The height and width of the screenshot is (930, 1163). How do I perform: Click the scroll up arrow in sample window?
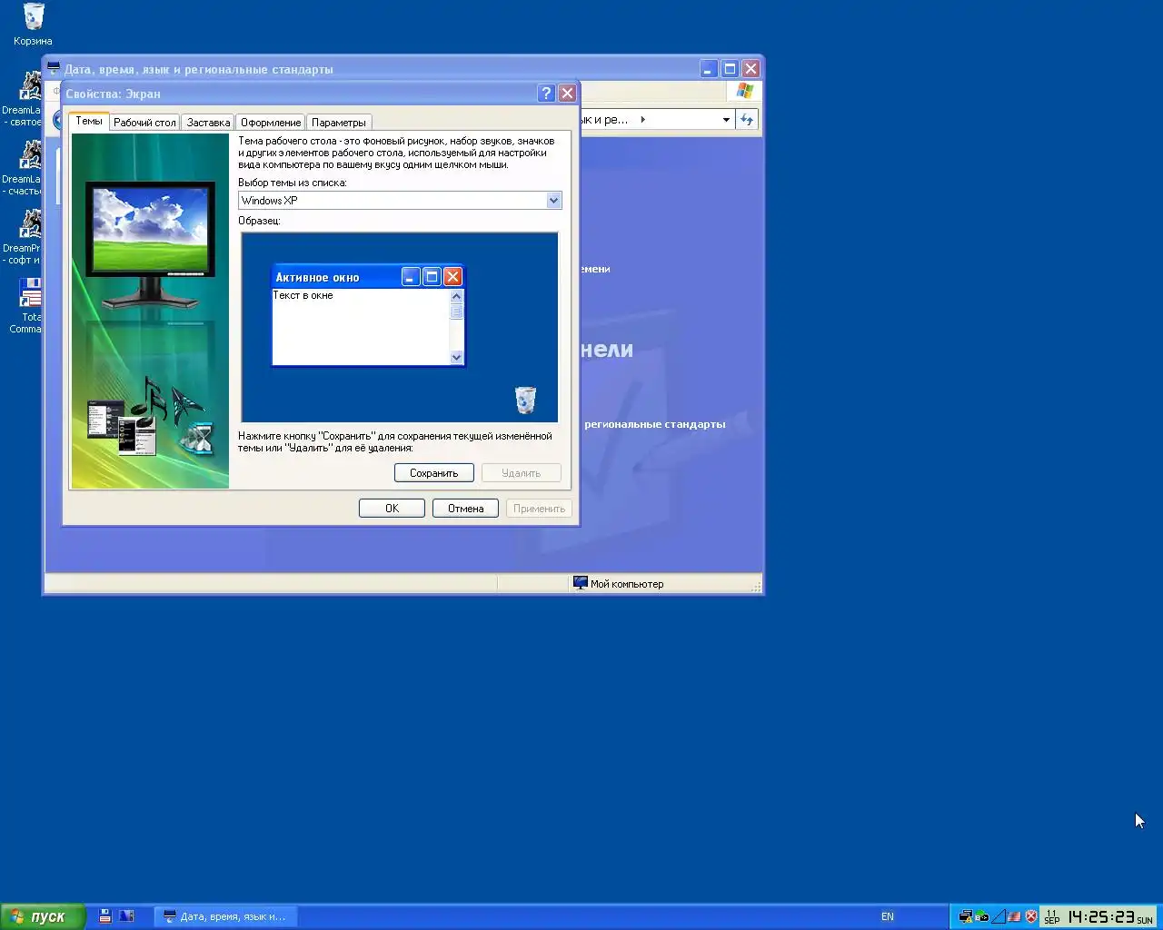[x=456, y=296]
